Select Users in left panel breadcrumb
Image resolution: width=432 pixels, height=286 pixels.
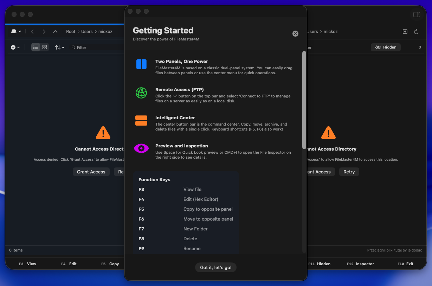87,32
